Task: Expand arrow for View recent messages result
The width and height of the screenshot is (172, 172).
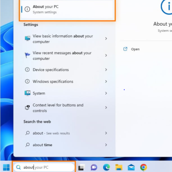Action: pyautogui.click(x=106, y=55)
